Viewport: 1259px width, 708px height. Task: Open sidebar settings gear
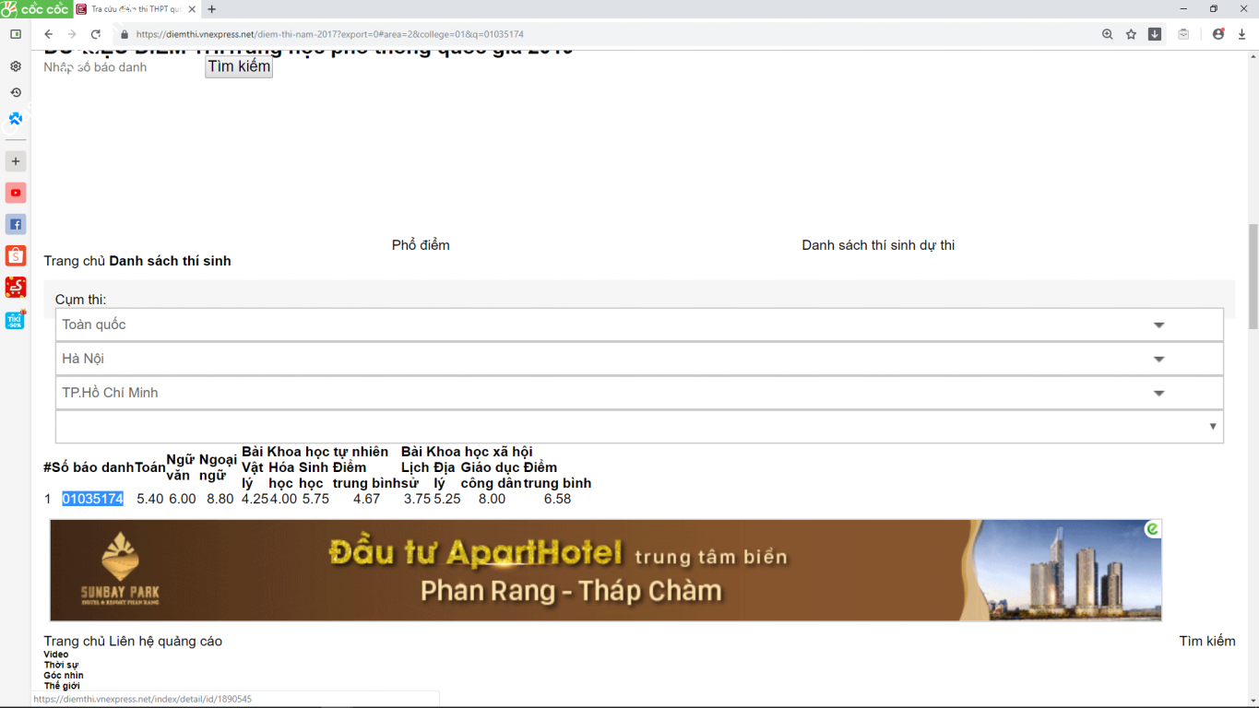click(16, 66)
